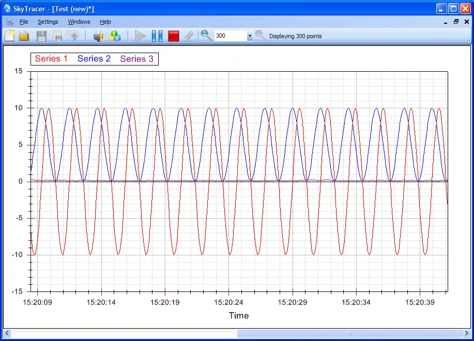Click Series 3 in the legend
This screenshot has height=341, width=474.
click(x=136, y=59)
